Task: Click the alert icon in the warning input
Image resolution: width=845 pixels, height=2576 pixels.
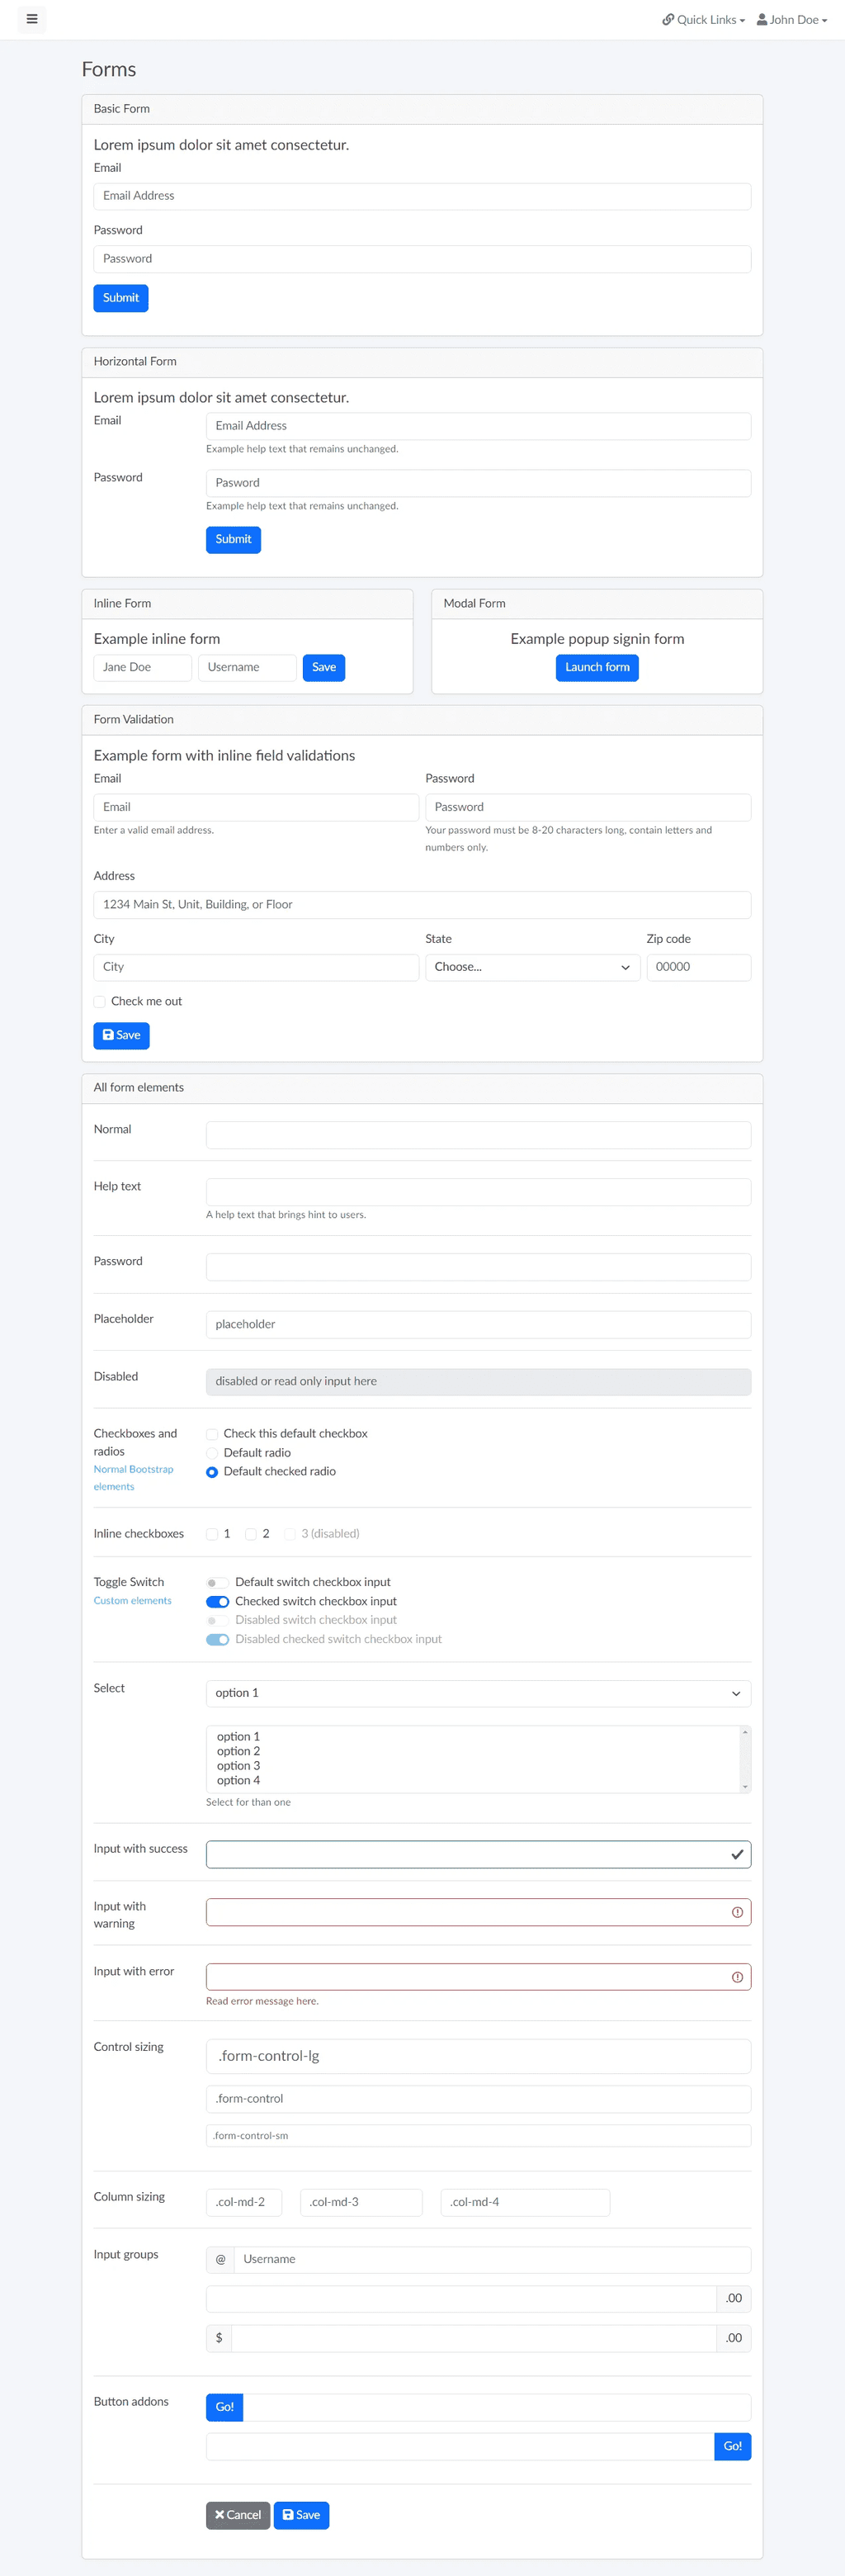Action: pyautogui.click(x=737, y=1912)
